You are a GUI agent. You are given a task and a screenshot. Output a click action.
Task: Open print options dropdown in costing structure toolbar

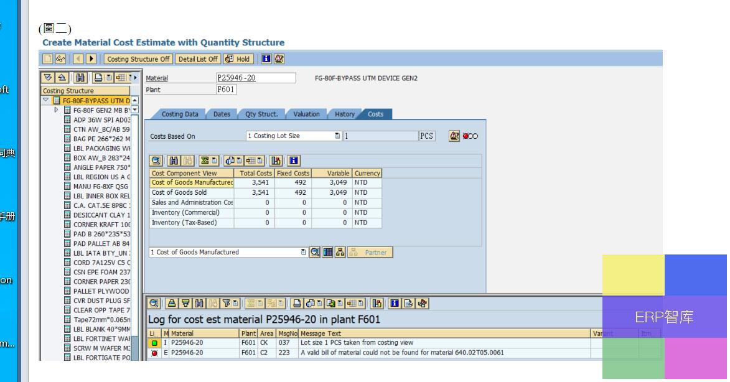coord(109,78)
